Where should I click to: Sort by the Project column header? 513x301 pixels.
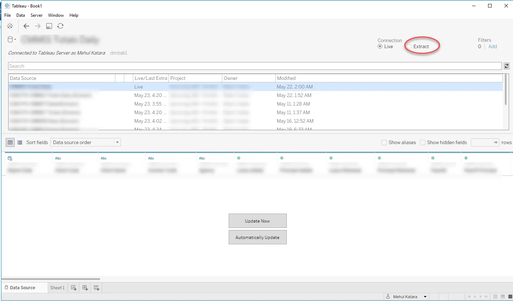pyautogui.click(x=195, y=78)
